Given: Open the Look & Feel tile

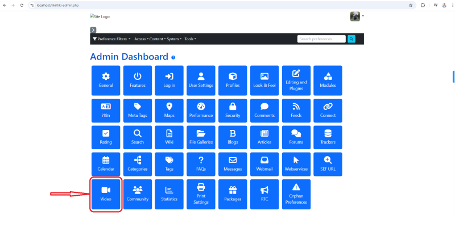Looking at the screenshot, I should [264, 81].
